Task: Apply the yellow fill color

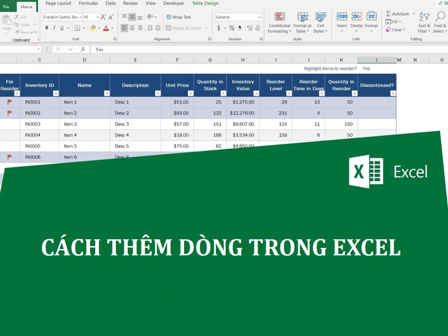Action: pyautogui.click(x=93, y=28)
